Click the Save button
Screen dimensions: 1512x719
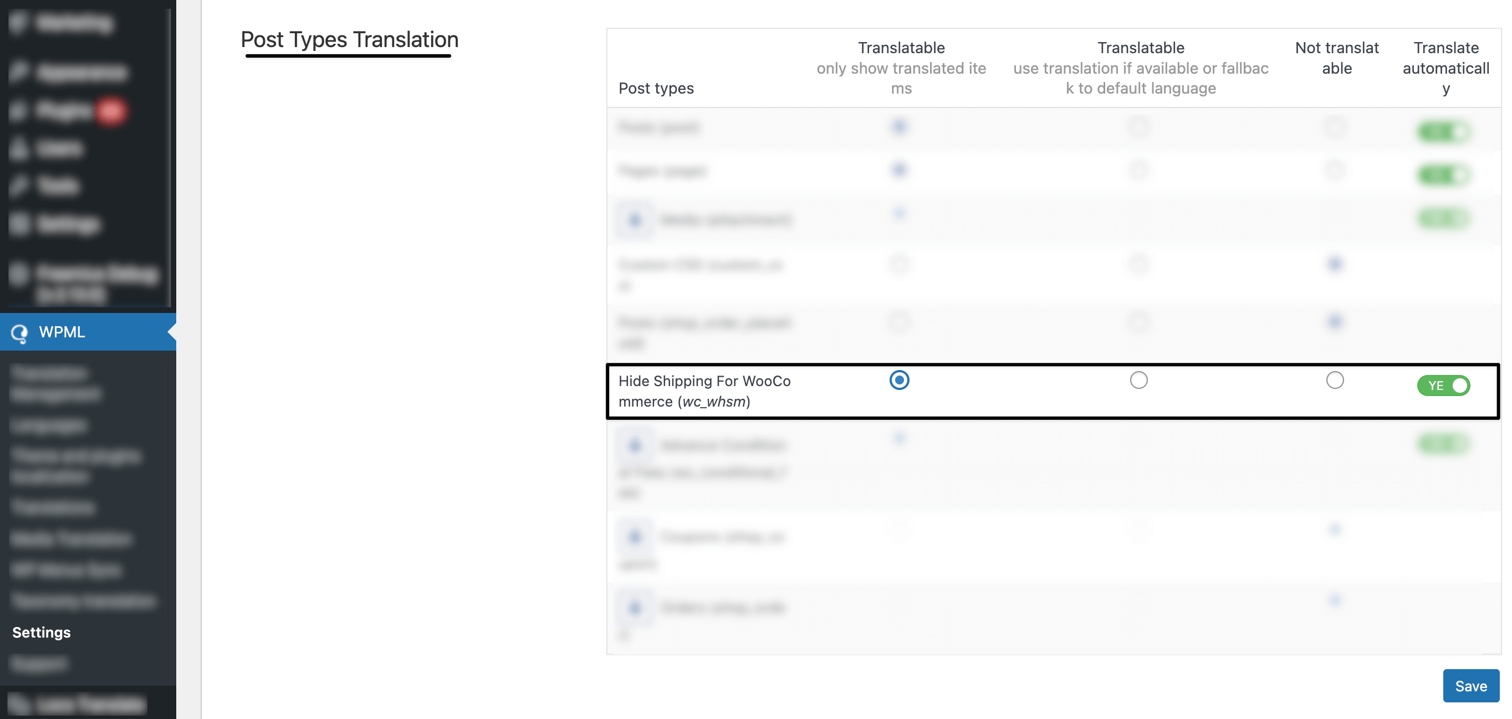(x=1470, y=686)
